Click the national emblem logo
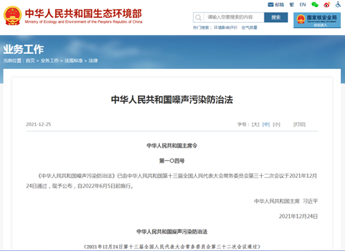345x251 pixels. 12,15
